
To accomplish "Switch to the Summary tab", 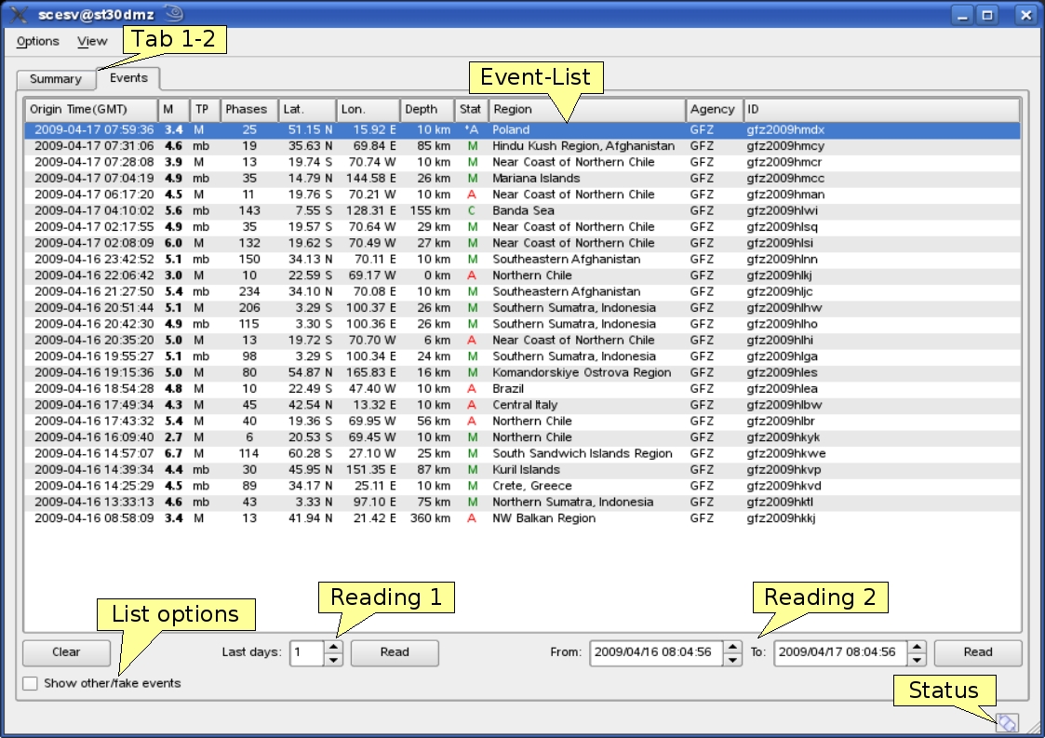I will tap(55, 79).
